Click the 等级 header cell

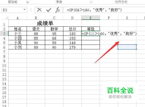pyautogui.click(x=90, y=29)
